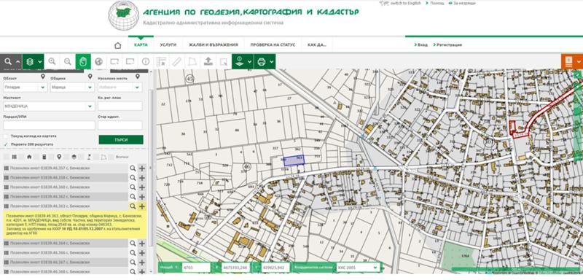Toggle the Първите 200 резултата checkbox
The image size is (583, 280).
pos(6,144)
